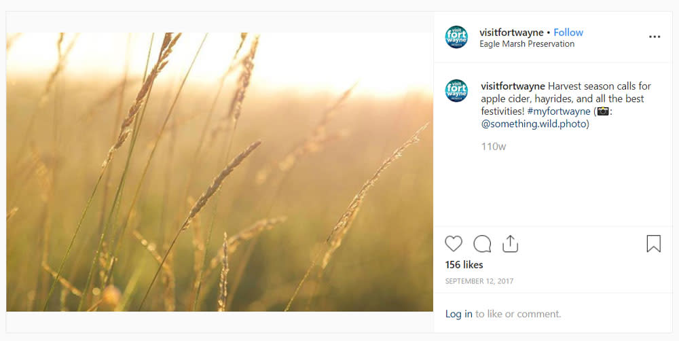The image size is (679, 341).
Task: Click the visitfortwayne avatar beside the caption
Action: click(456, 90)
